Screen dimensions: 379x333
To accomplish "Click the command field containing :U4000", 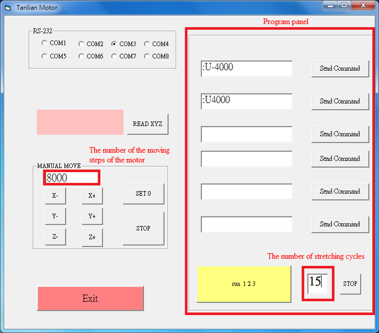I will pyautogui.click(x=247, y=101).
